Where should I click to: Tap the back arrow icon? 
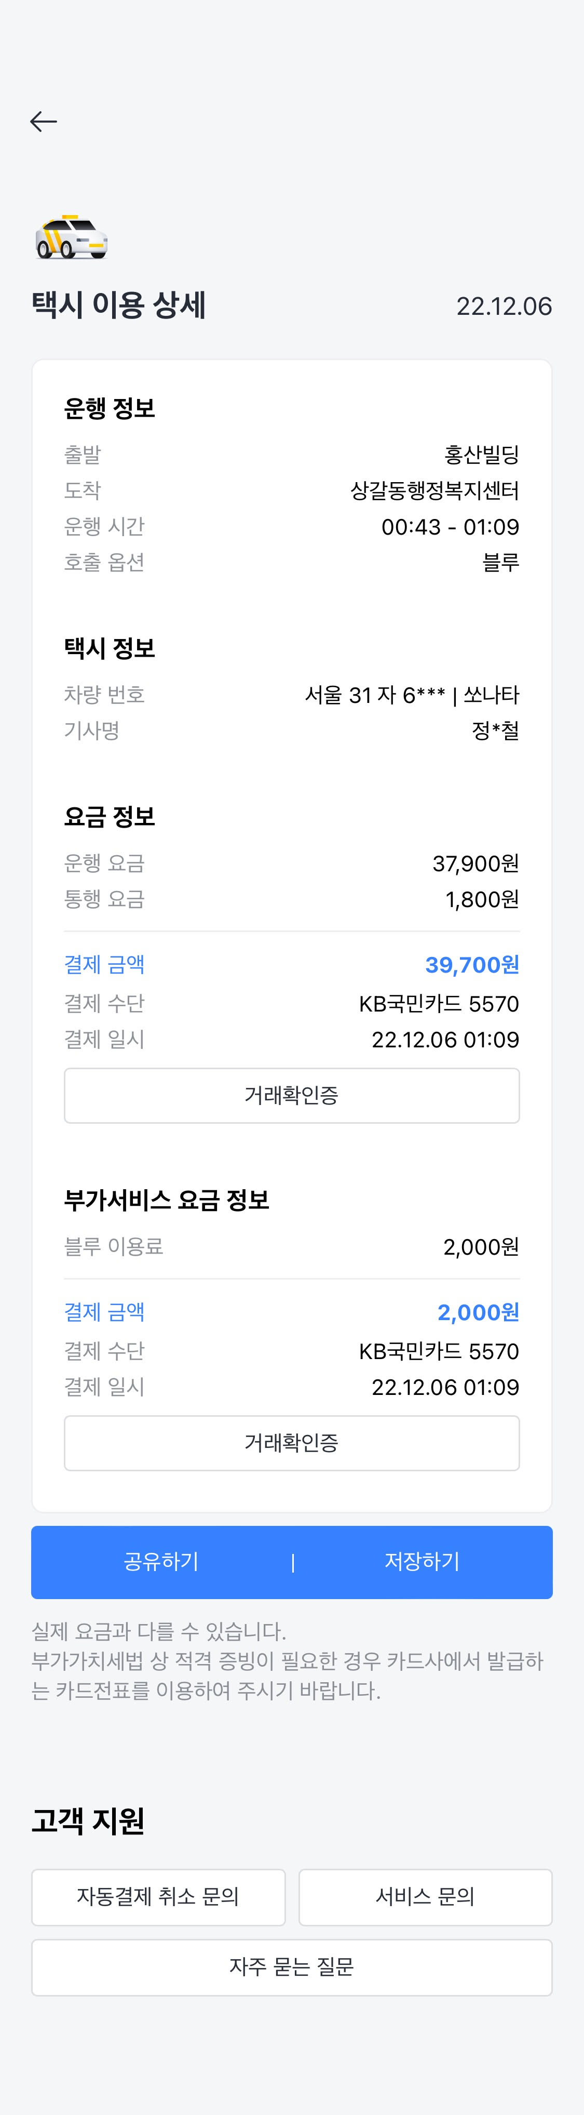(44, 122)
